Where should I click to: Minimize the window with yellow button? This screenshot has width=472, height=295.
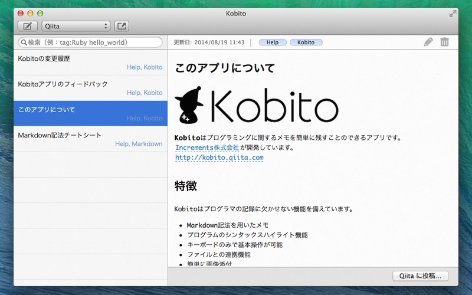(x=30, y=13)
